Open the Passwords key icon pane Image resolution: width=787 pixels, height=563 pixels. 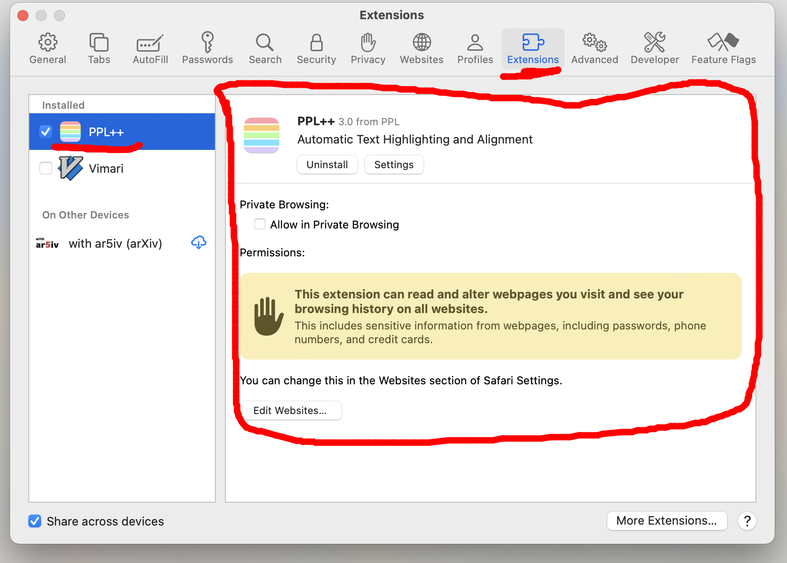tap(207, 48)
